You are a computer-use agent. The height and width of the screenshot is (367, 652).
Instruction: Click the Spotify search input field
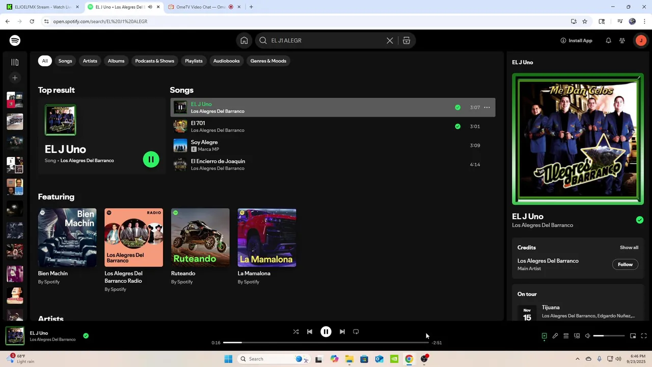326,40
